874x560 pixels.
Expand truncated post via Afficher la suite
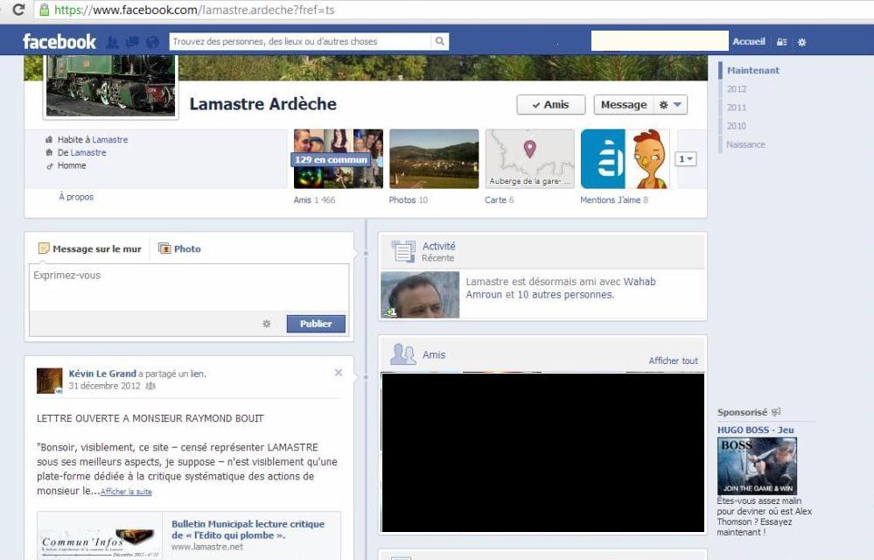click(x=126, y=492)
